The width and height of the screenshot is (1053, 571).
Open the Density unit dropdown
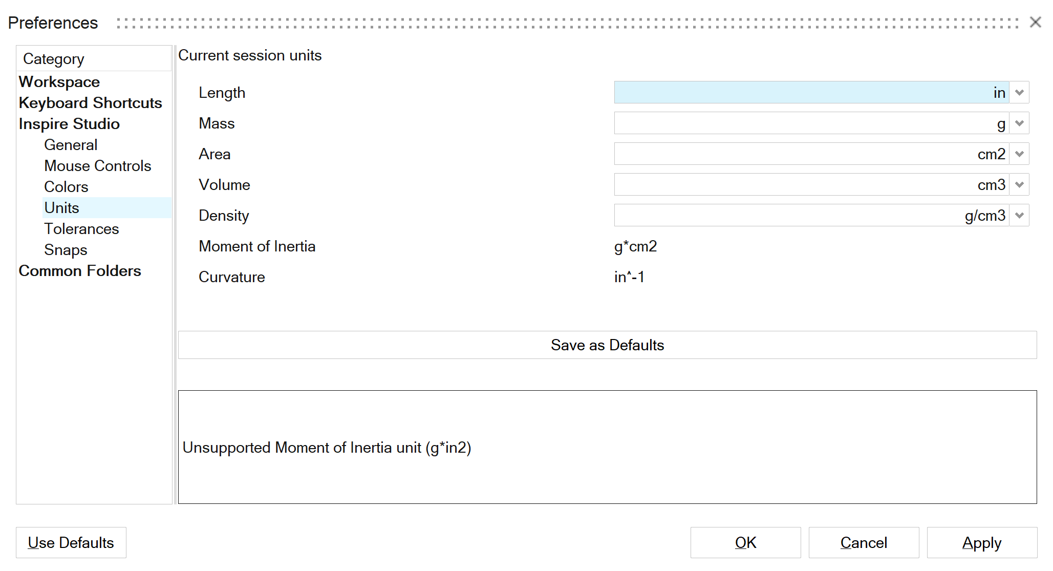(x=1019, y=216)
